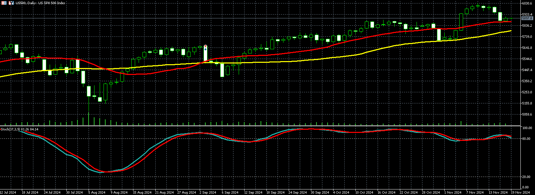Click the 5 Aug 2024 date label
Screen dimensions: 535x195
click(x=97, y=192)
